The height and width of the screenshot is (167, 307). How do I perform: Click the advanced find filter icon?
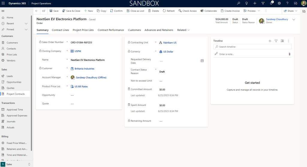tap(263, 3)
